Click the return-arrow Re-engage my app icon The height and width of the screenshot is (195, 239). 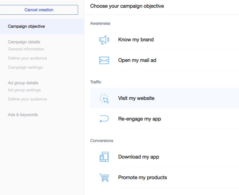point(104,119)
